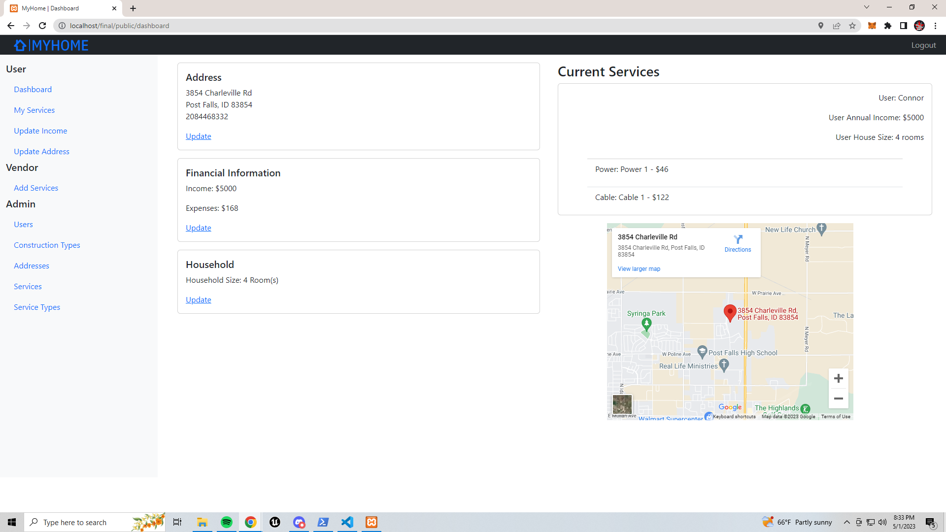The height and width of the screenshot is (532, 946).
Task: Open My Services in sidebar
Action: point(34,110)
